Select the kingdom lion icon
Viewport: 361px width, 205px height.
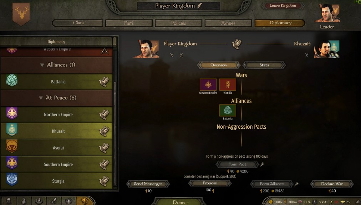(84, 201)
